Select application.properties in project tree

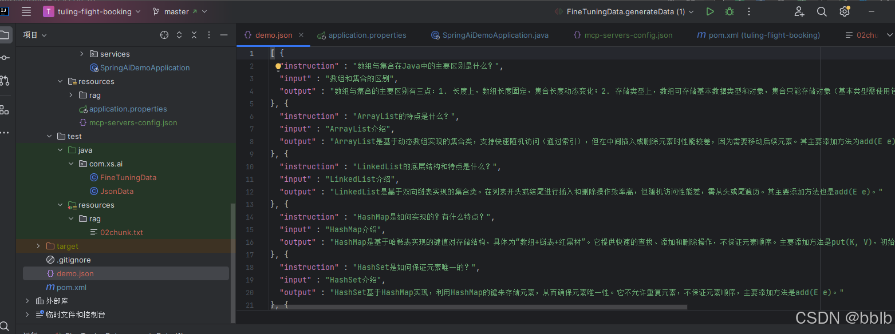pos(128,109)
